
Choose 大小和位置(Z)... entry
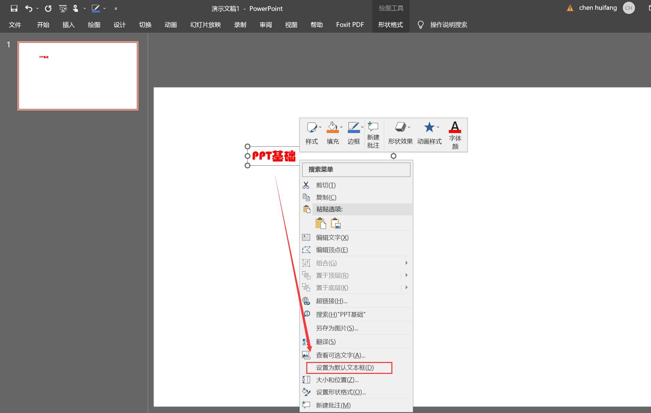356,380
